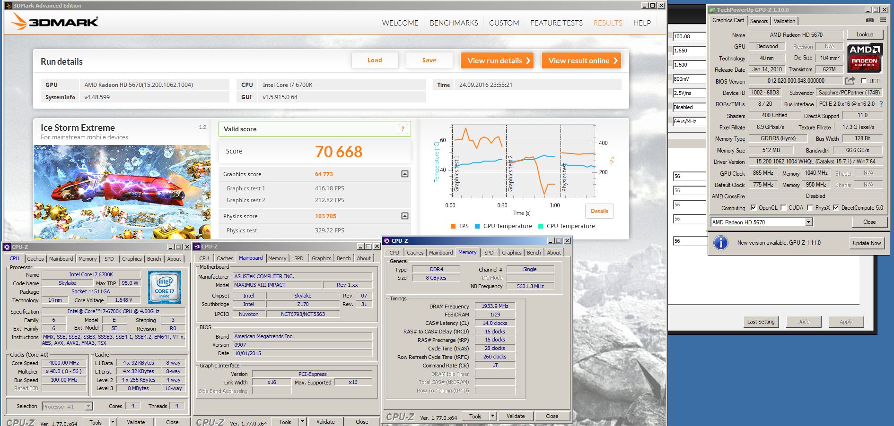The height and width of the screenshot is (426, 894).
Task: Click the Close button in GPU-Z
Action: 869,222
